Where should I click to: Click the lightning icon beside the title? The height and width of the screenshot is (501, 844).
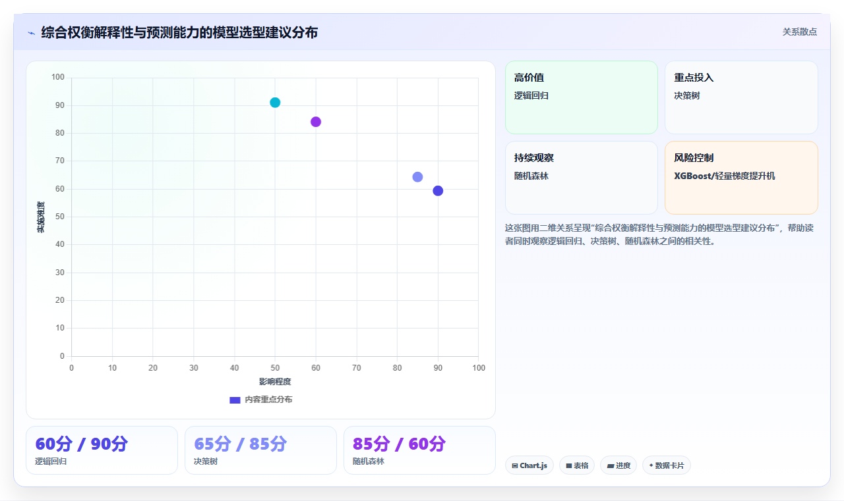click(x=31, y=32)
